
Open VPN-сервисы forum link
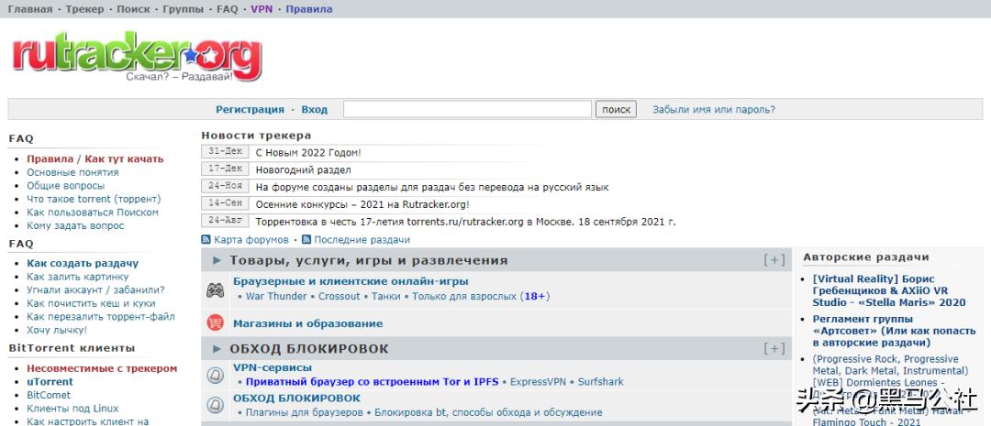click(x=273, y=367)
